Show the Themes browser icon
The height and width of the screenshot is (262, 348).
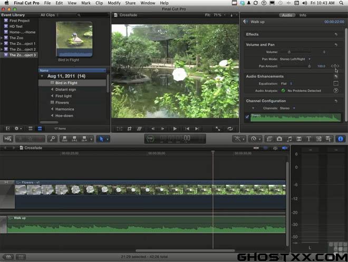328,139
